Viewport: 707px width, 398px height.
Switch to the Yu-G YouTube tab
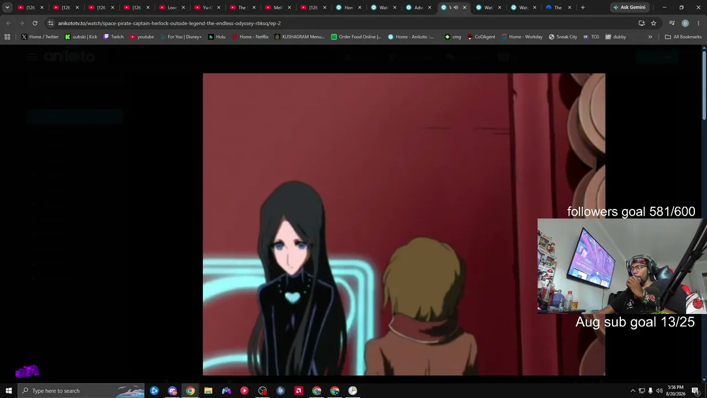click(207, 8)
